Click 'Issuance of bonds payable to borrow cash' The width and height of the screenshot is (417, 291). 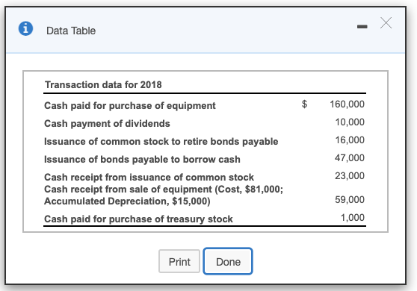(142, 160)
